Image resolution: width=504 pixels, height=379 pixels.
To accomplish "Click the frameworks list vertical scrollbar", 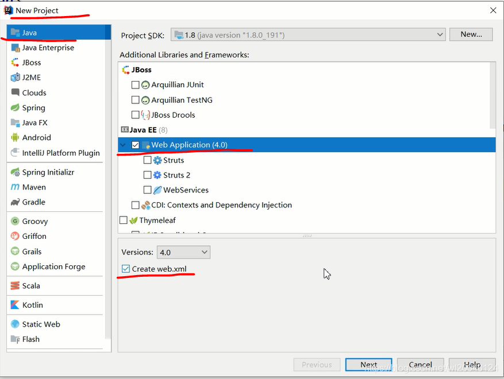I will tap(493, 95).
